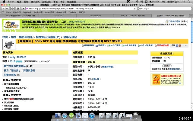Click the page's vertical scrollbar thumb
Screen dimensions: 193x121
click(x=192, y=32)
